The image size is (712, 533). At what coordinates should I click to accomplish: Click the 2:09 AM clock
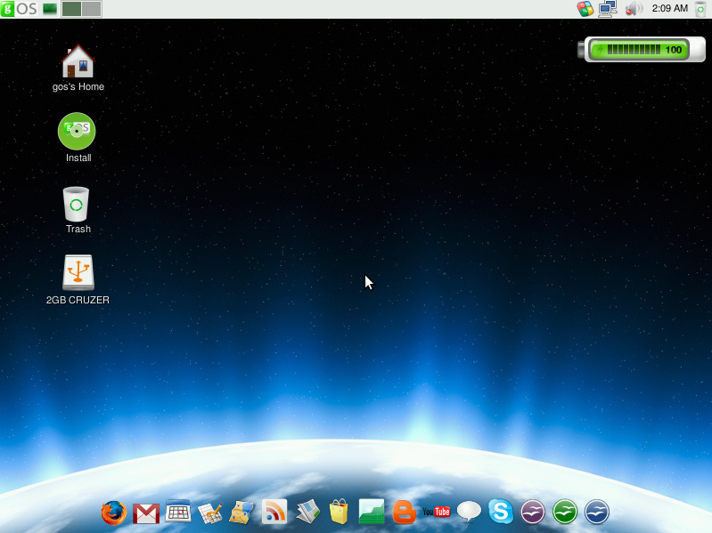(x=670, y=8)
